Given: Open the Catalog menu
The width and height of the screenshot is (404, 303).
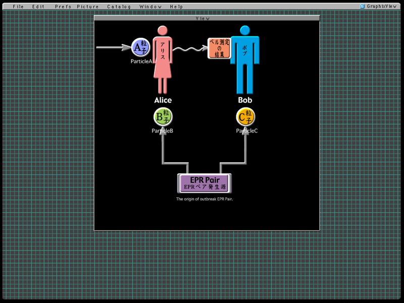Looking at the screenshot, I should [x=119, y=7].
